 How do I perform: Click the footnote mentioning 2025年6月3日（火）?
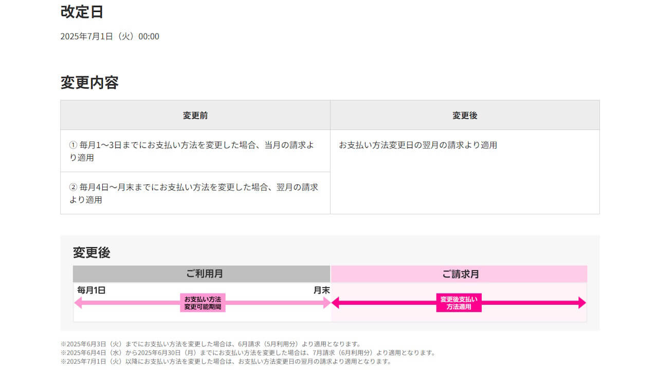(211, 344)
